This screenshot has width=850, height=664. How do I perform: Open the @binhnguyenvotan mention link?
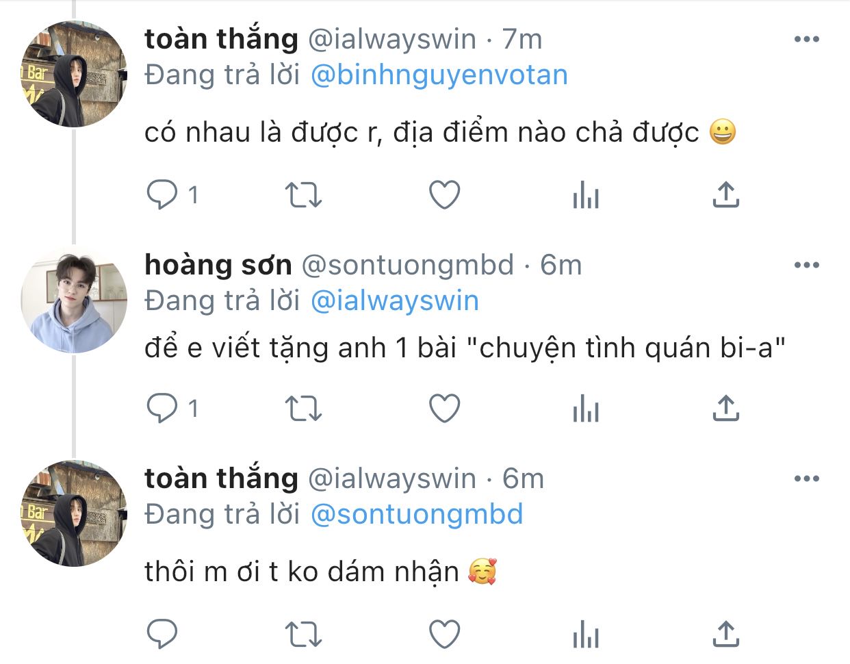pyautogui.click(x=439, y=75)
